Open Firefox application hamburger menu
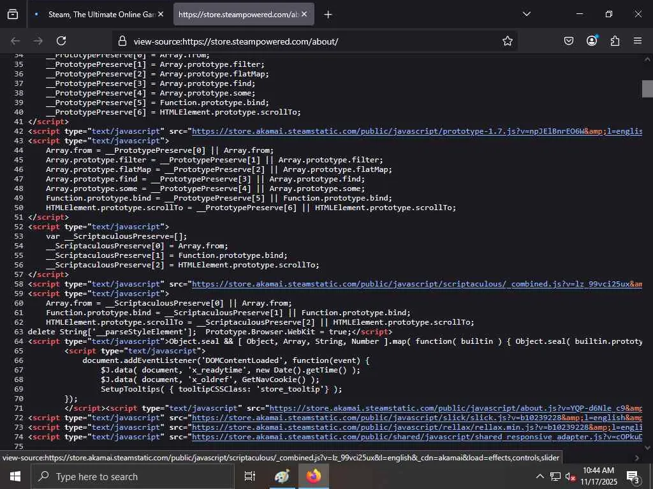This screenshot has width=653, height=489. (x=638, y=41)
